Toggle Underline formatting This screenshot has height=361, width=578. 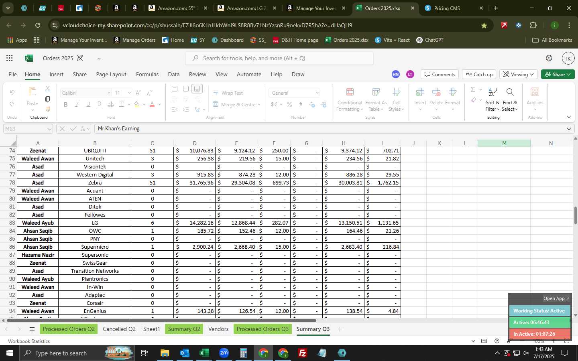tap(88, 104)
